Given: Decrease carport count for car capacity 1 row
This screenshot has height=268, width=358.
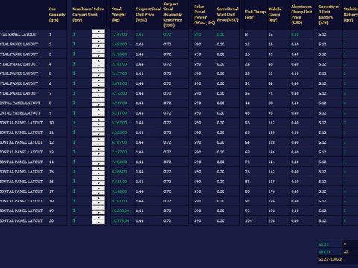Looking at the screenshot, I should click(98, 36).
